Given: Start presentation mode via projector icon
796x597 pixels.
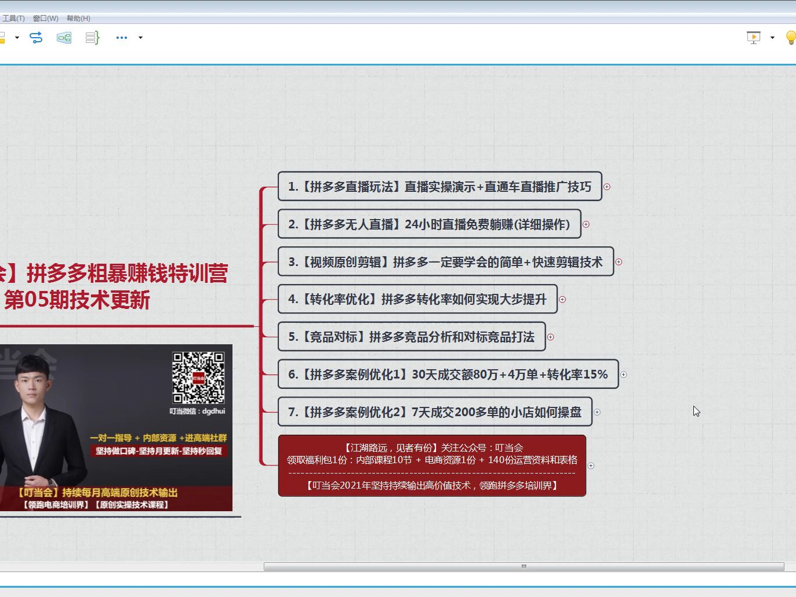Looking at the screenshot, I should click(753, 38).
